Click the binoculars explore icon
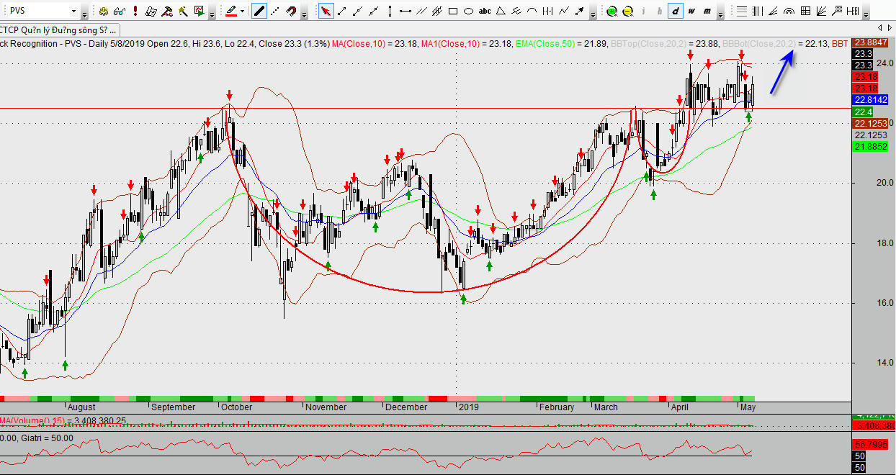Image resolution: width=896 pixels, height=475 pixels. (120, 11)
